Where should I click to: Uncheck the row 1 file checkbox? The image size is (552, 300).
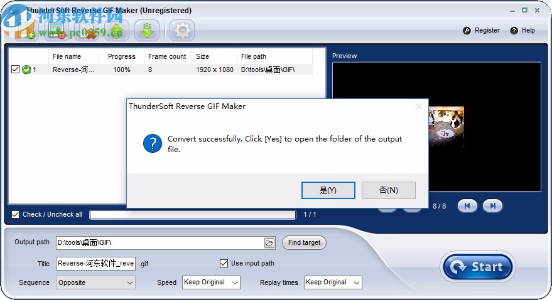pos(15,69)
